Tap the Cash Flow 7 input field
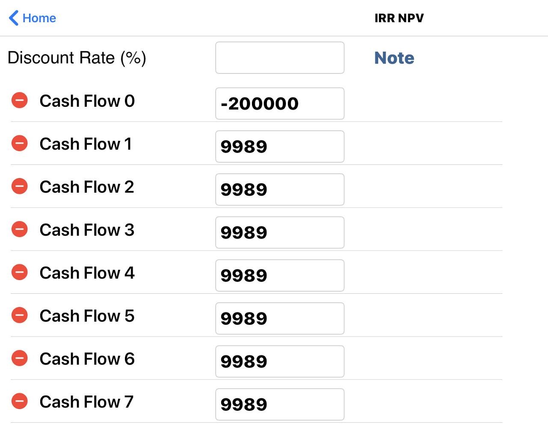This screenshot has height=427, width=548. point(280,404)
